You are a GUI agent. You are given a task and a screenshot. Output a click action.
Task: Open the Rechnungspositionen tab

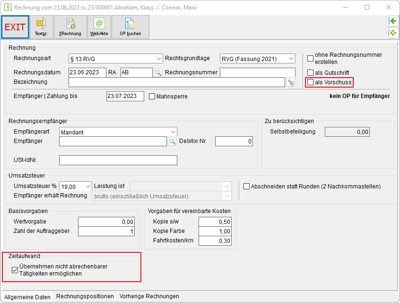pos(85,296)
